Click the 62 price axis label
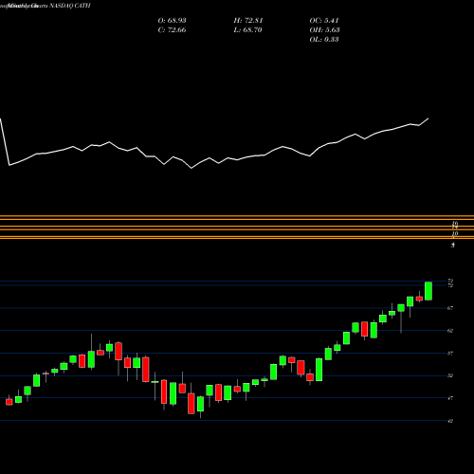Viewport: 474px width, 474px height. (x=450, y=331)
